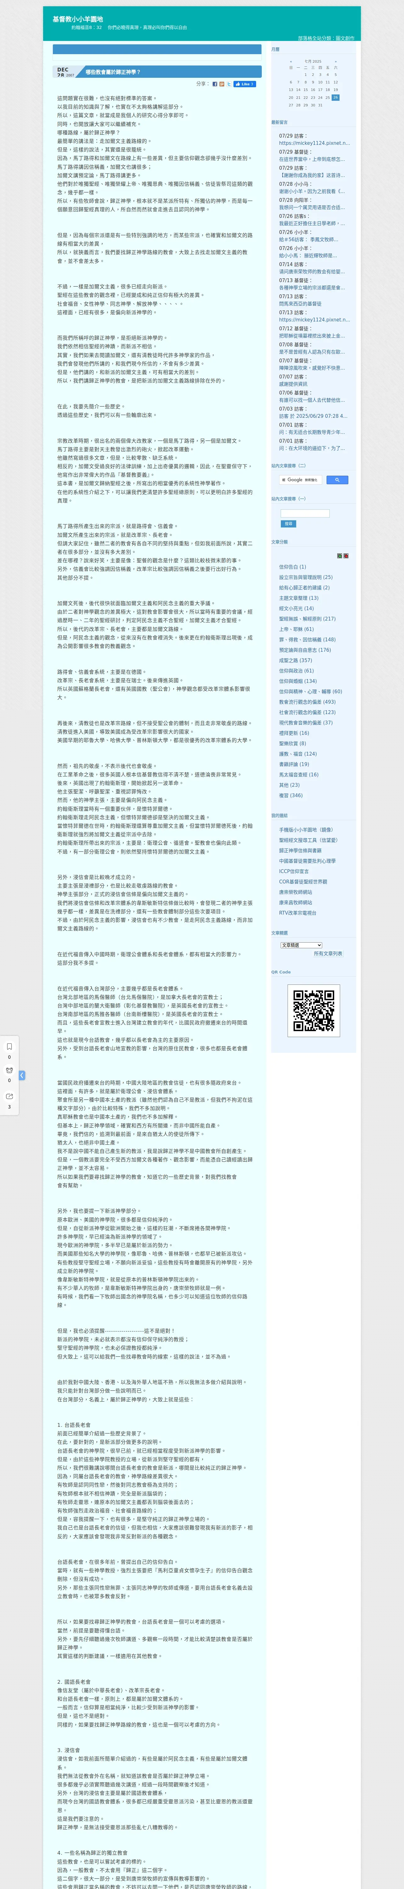The image size is (404, 1889).
Task: Focus the Google custom search field
Action: [x=300, y=479]
